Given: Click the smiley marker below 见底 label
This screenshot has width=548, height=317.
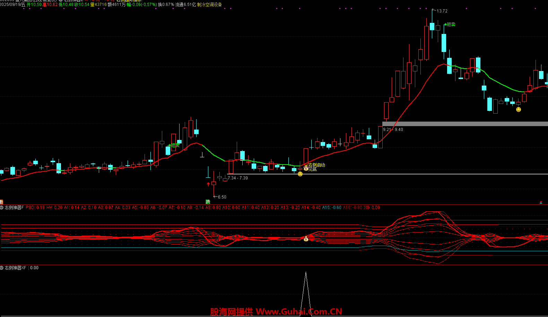Looking at the screenshot, I should (300, 174).
